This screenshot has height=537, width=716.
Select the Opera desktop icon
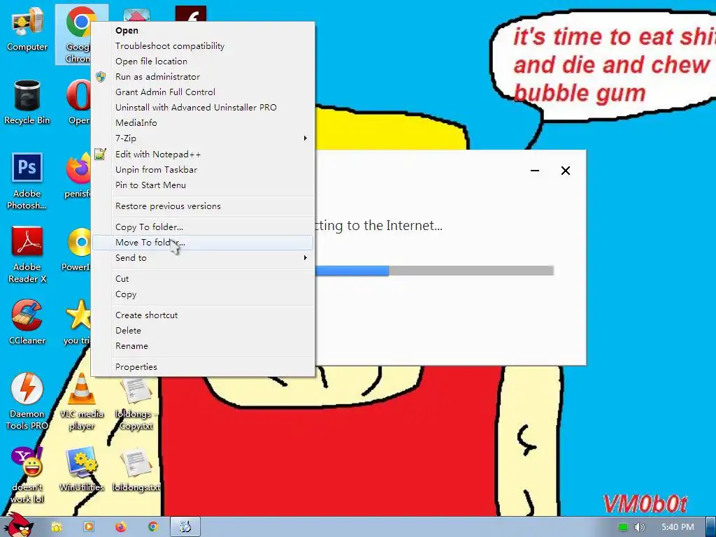(x=78, y=103)
